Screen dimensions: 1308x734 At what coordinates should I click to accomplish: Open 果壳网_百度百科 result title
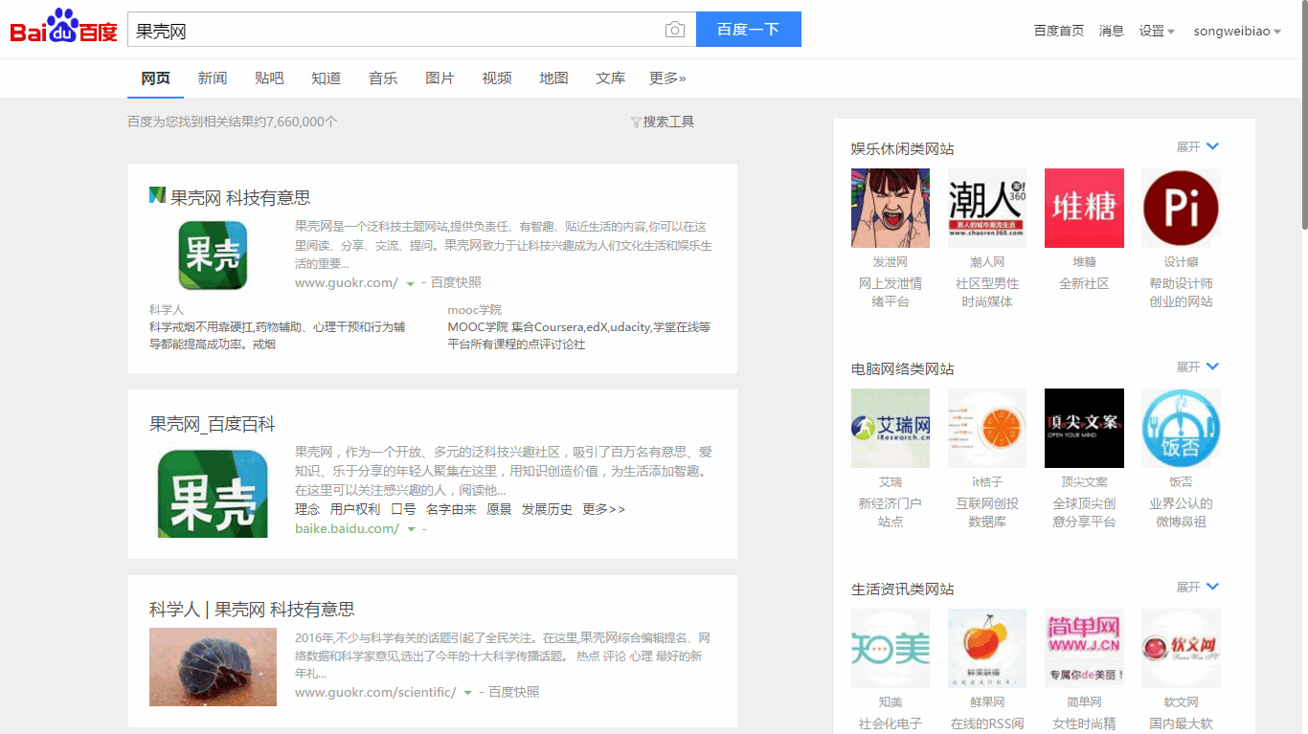click(x=213, y=424)
